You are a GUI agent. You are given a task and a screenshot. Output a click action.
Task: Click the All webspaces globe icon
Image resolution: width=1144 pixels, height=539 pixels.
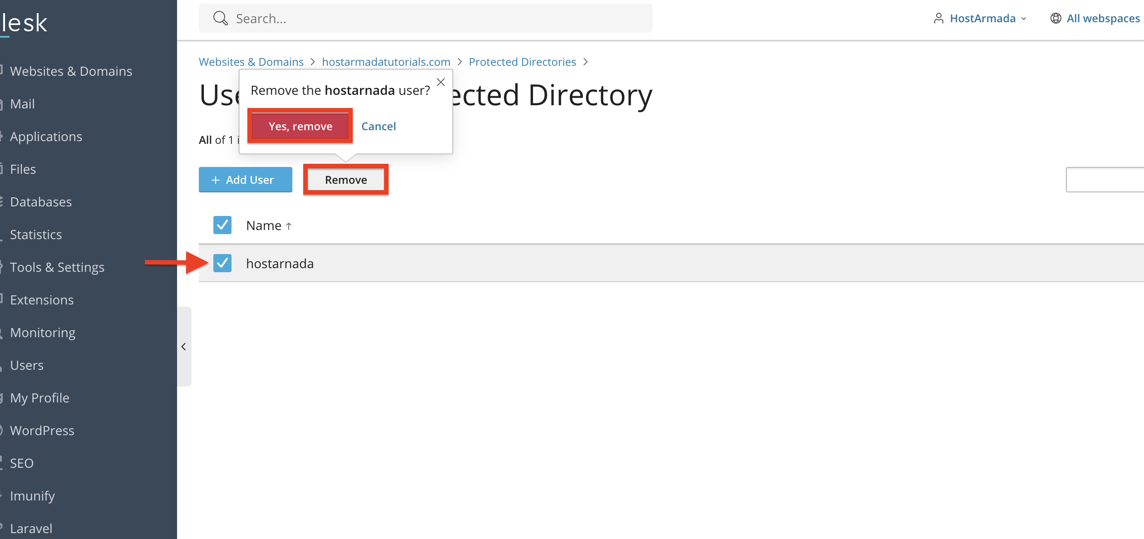pos(1056,18)
